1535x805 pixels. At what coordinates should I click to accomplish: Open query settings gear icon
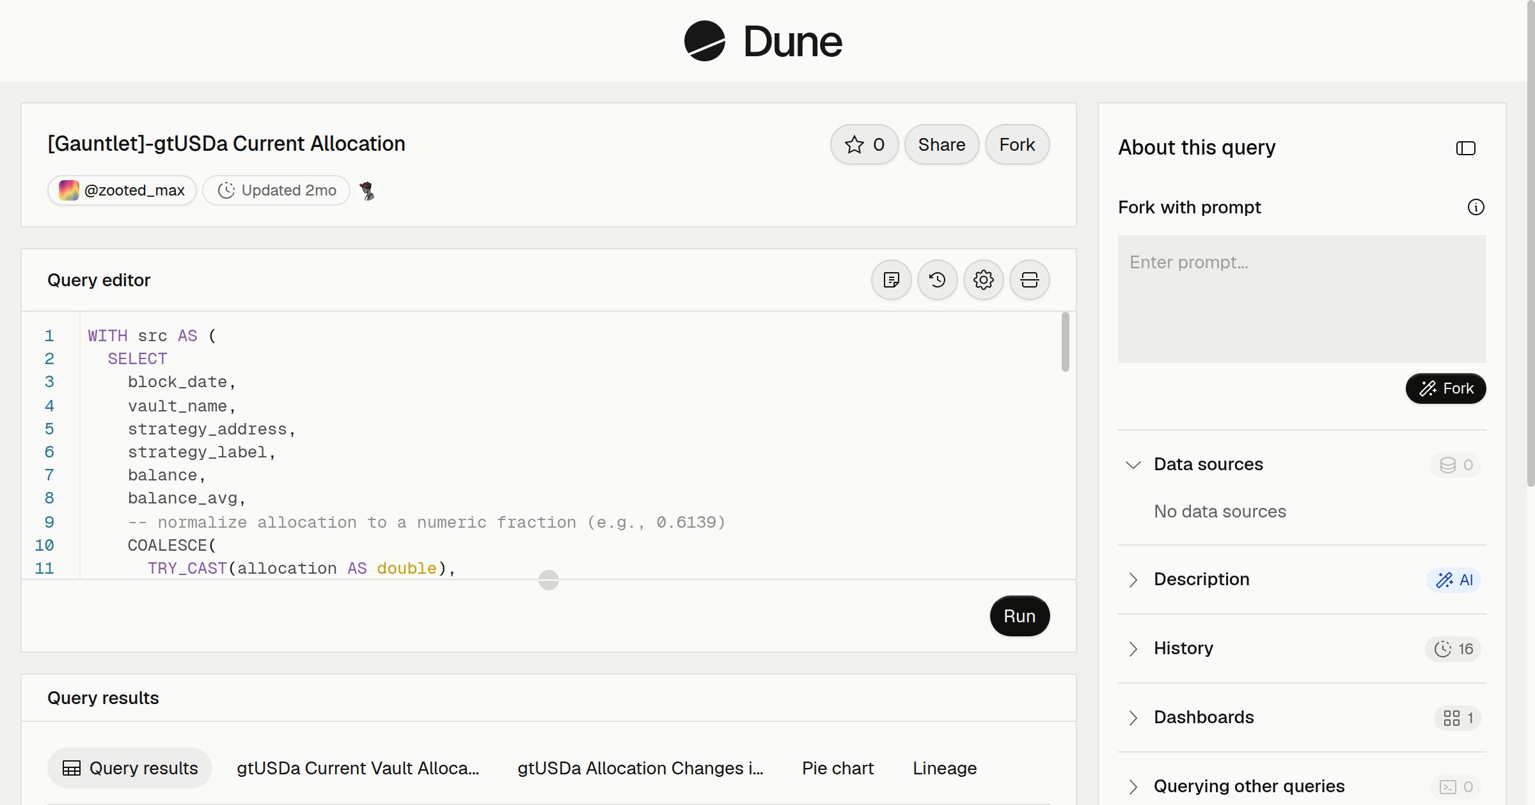coord(983,280)
